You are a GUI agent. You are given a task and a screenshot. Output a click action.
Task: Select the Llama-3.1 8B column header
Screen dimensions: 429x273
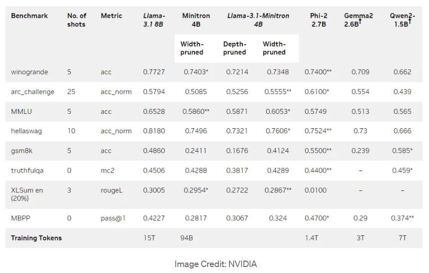coord(154,20)
